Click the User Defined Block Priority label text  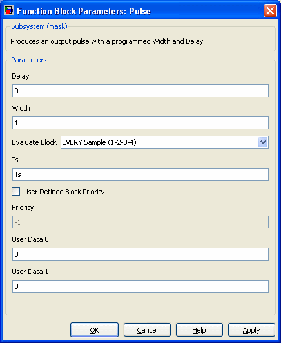(x=64, y=192)
